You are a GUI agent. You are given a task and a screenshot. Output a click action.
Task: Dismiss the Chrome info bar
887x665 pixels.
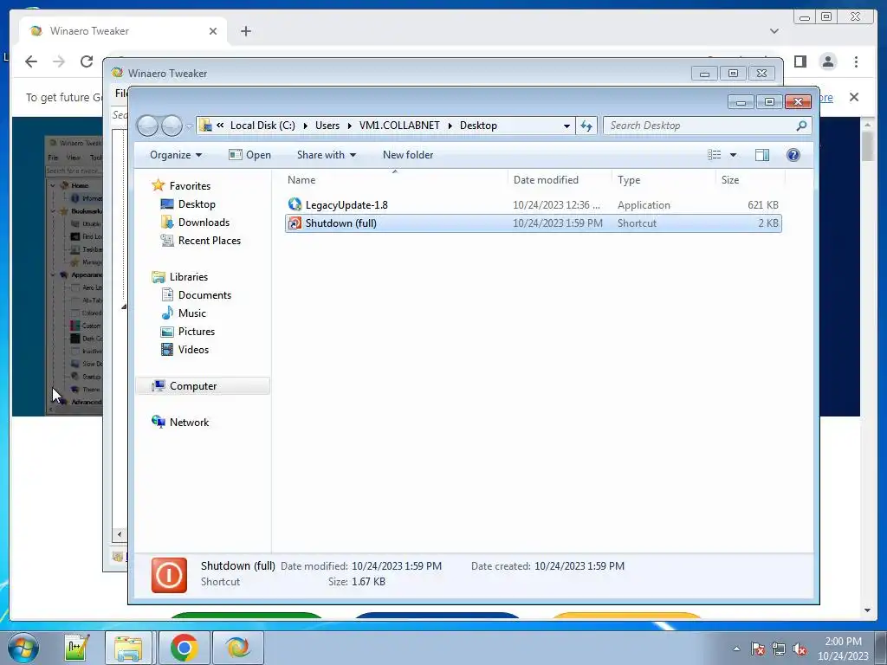853,97
